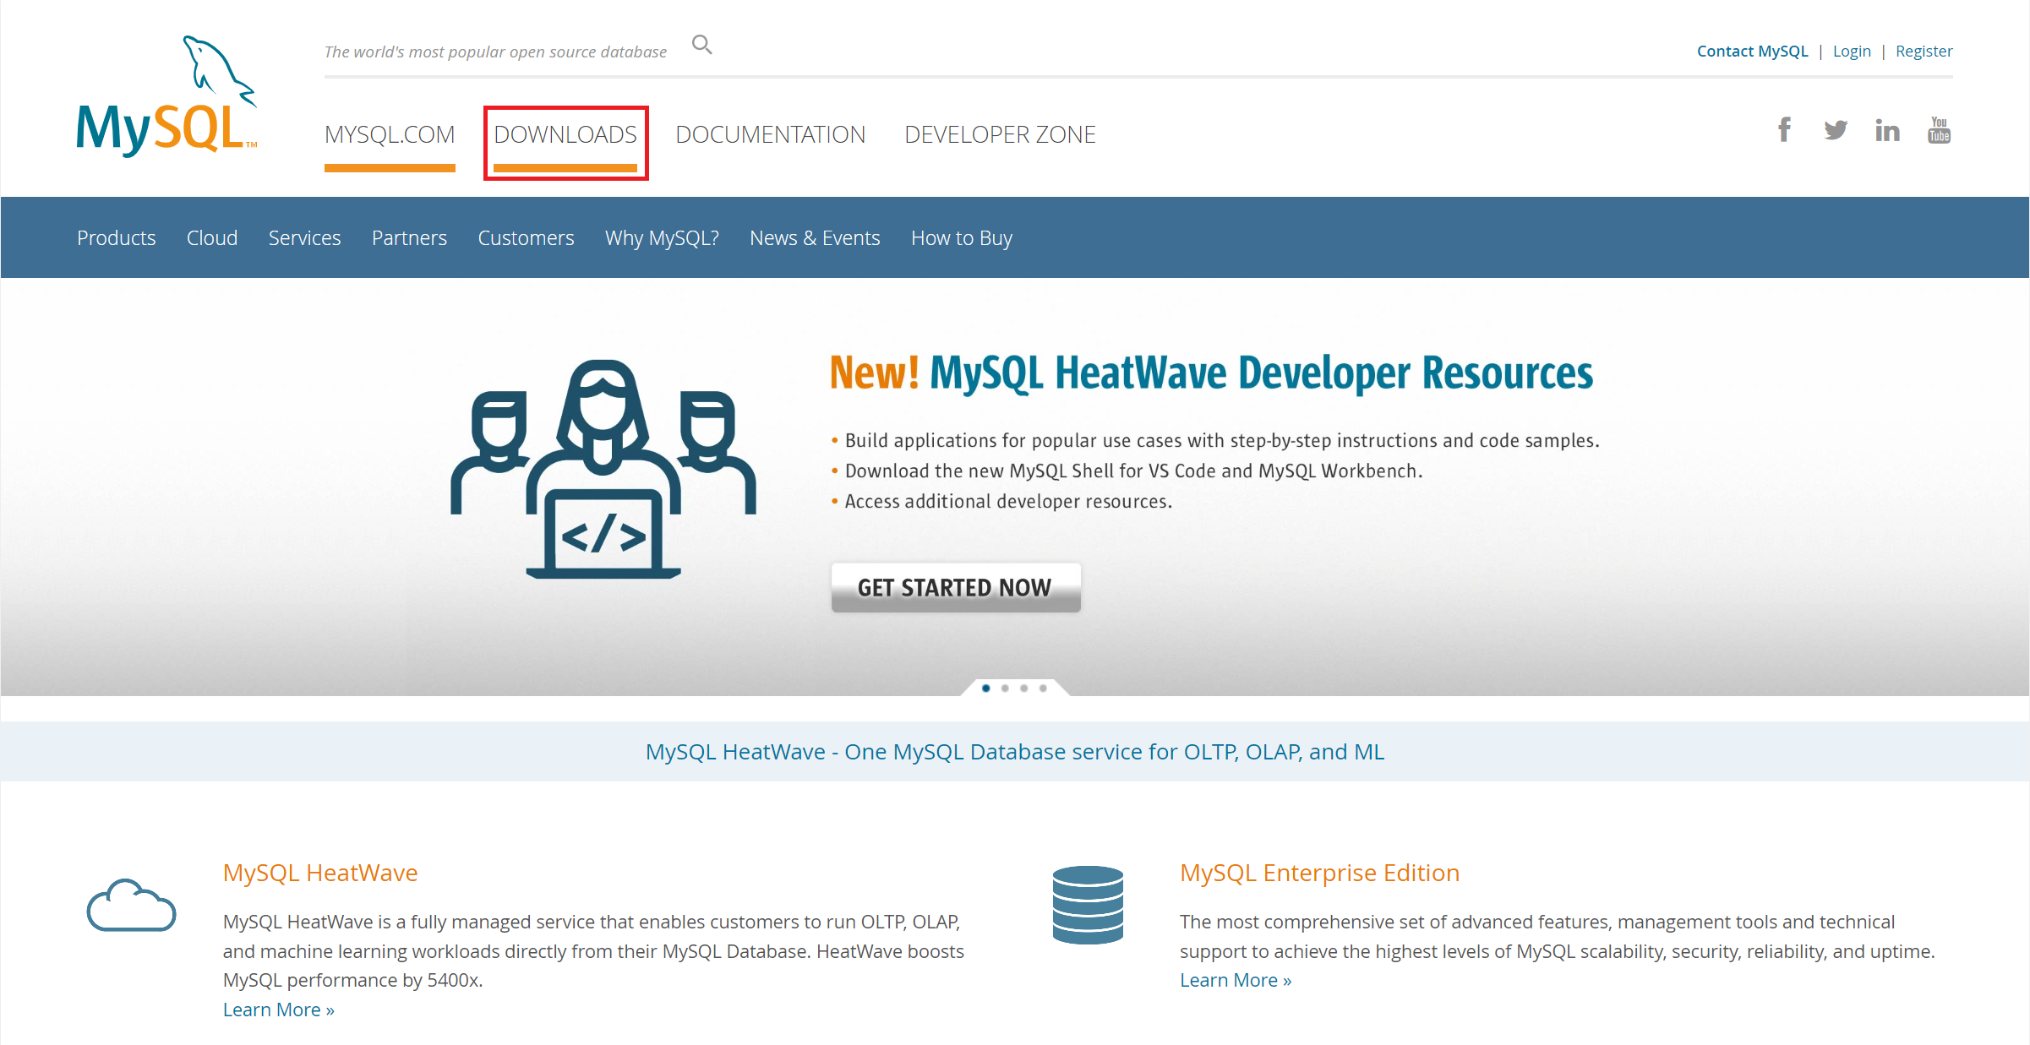The width and height of the screenshot is (2030, 1045).
Task: Open the Services menu
Action: pyautogui.click(x=304, y=238)
